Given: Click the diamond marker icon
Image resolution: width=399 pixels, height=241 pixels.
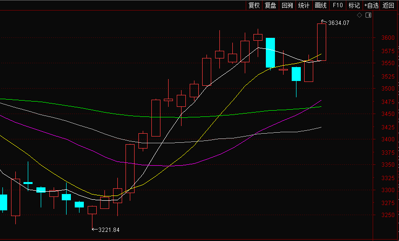Looking at the screenshot, I should point(359,15).
